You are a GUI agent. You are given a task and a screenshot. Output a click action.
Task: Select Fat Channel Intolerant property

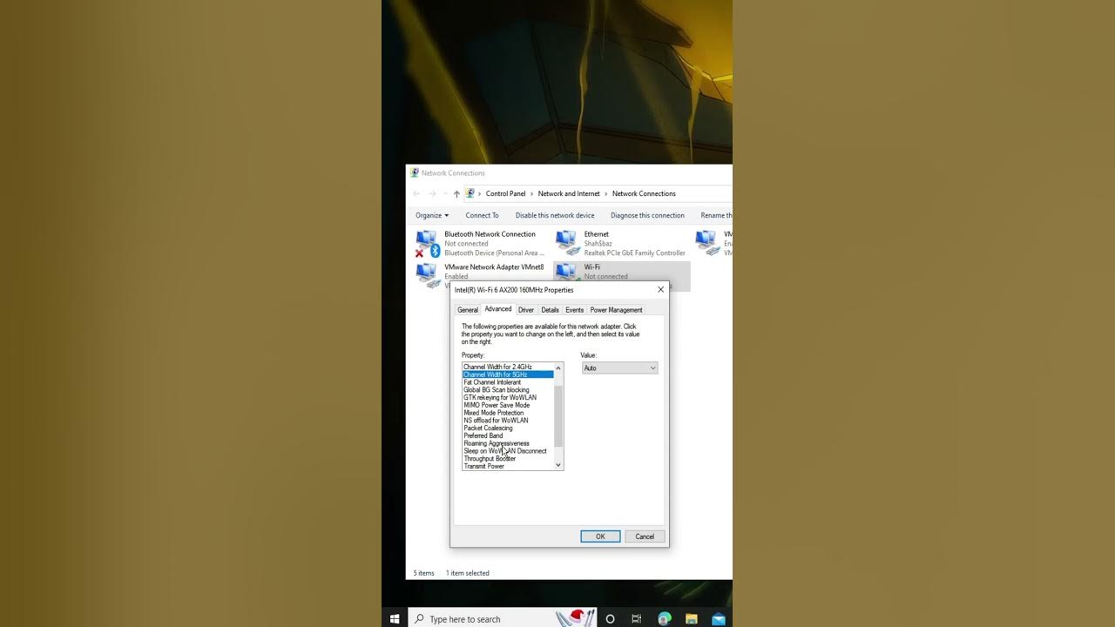[508, 382]
